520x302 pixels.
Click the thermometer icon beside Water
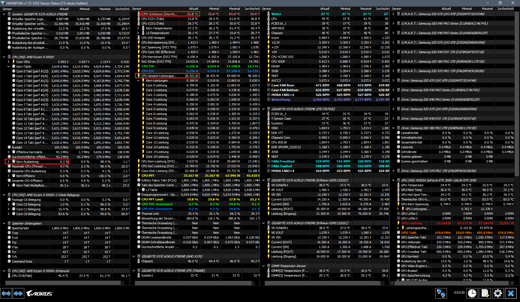point(269,14)
